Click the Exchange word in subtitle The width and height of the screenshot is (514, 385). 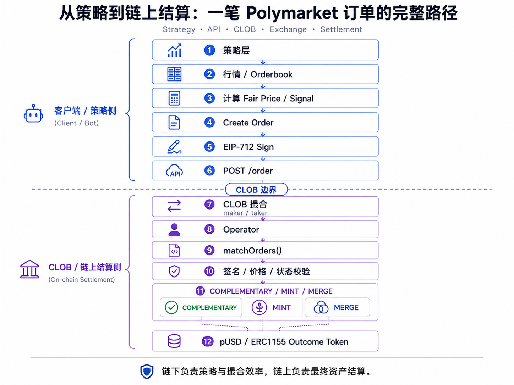[288, 29]
